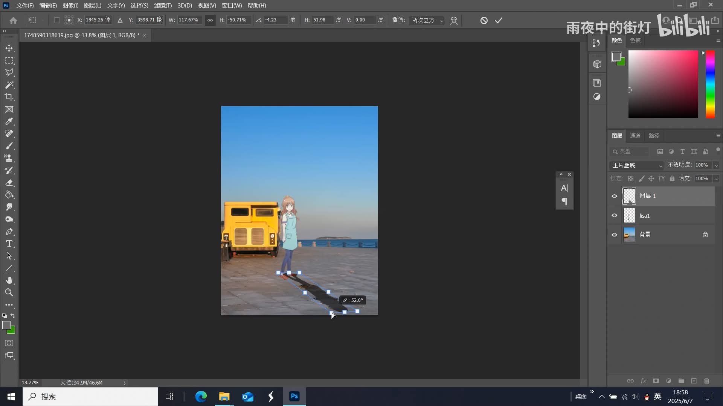Select the Sponge tool

tap(9, 219)
